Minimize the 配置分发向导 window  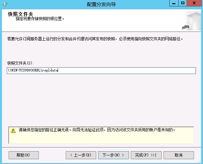click(x=174, y=3)
